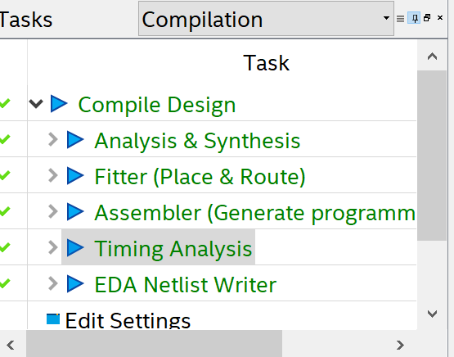454x357 pixels.
Task: Run Analysis & Synthesis using its play icon
Action: coord(75,140)
